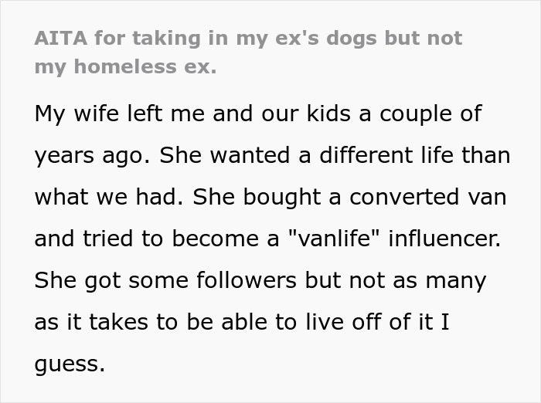Click the line beginning 'what we had'

click(x=270, y=197)
